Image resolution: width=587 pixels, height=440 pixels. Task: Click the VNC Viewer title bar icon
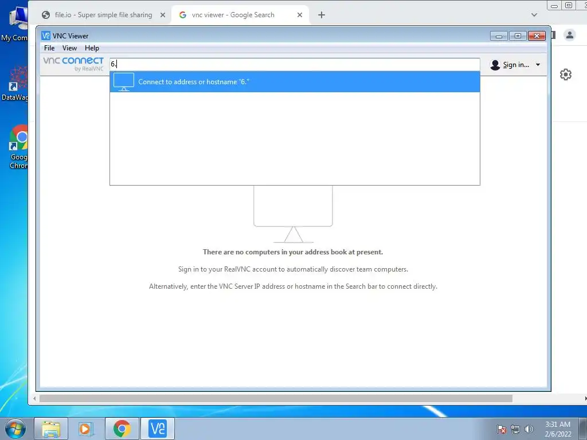click(x=46, y=36)
